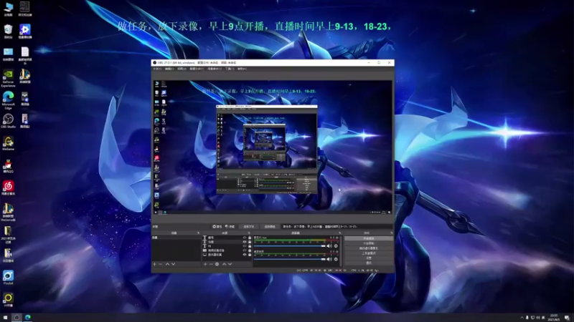574x322 pixels.
Task: Move the selected source down in Sources list
Action: pyautogui.click(x=230, y=264)
